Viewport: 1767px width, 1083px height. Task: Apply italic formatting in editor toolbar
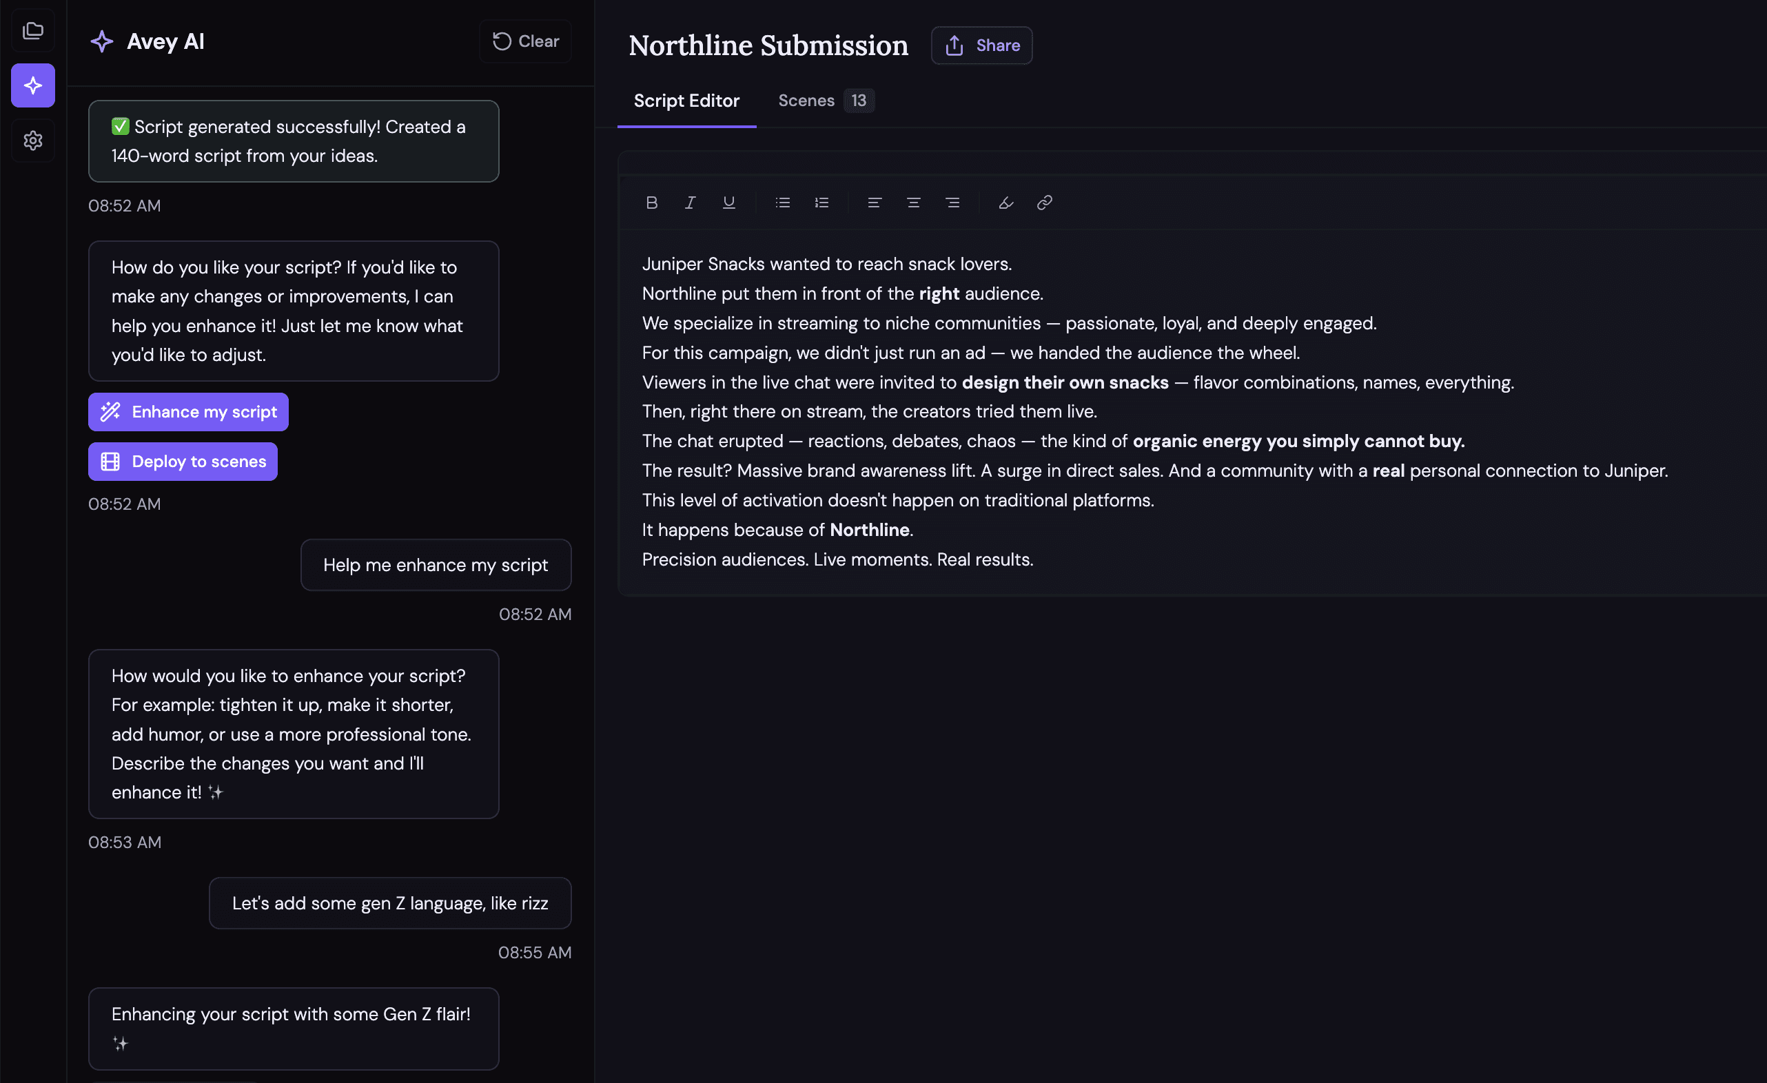[690, 203]
